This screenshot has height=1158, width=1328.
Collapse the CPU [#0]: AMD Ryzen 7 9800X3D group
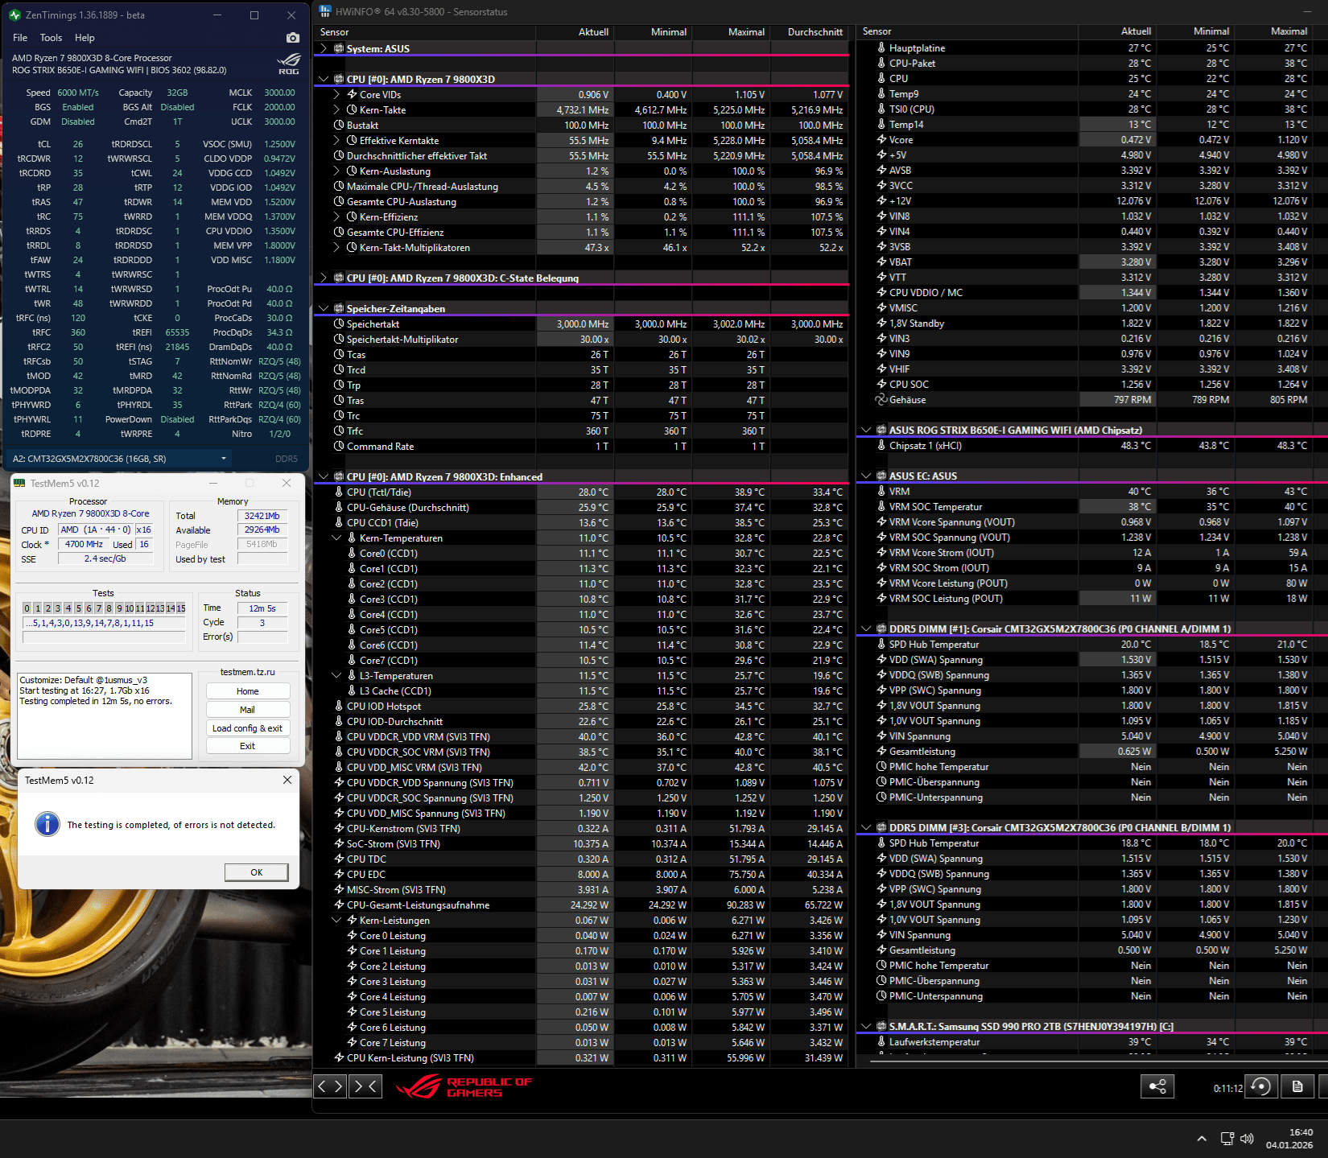coord(324,79)
